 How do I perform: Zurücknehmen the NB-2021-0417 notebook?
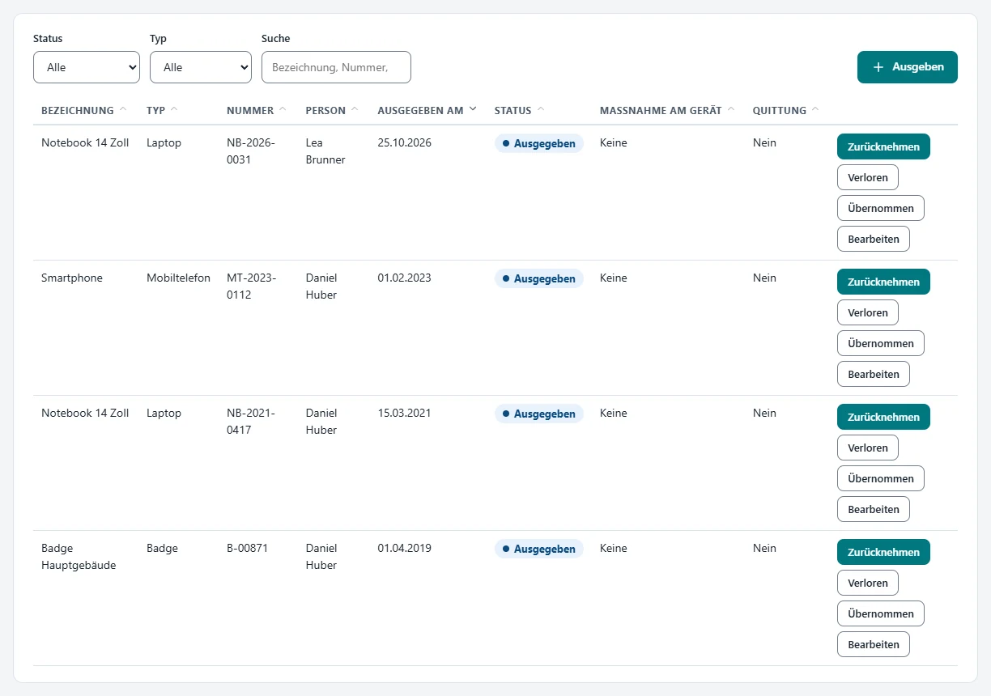coord(883,417)
